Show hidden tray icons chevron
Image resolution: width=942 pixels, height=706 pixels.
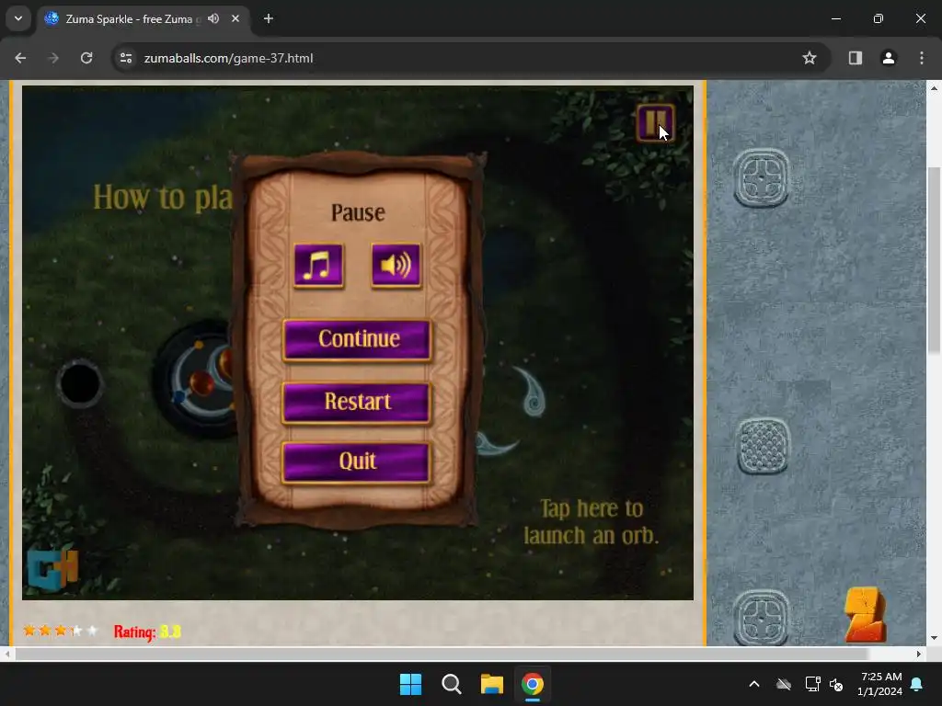click(754, 684)
